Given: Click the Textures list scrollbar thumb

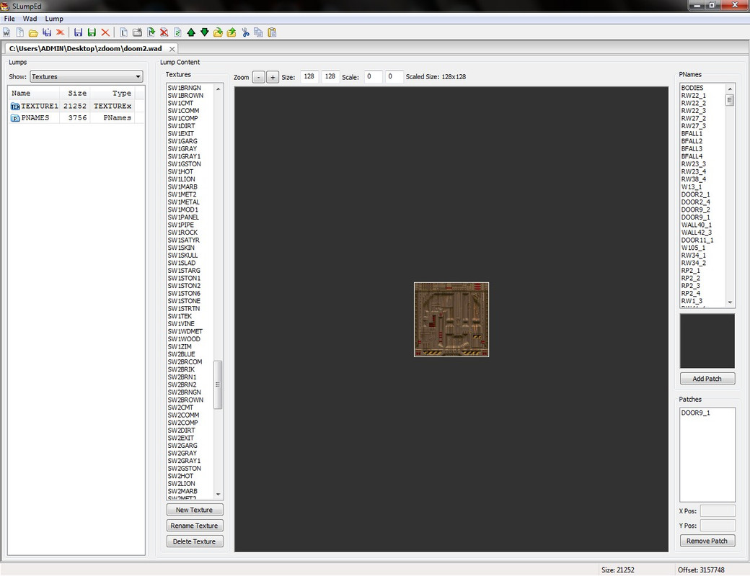Looking at the screenshot, I should point(218,384).
